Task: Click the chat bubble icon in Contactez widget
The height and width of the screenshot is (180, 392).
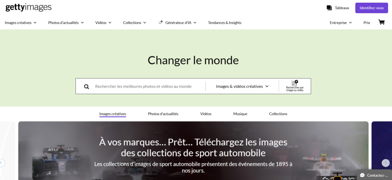Action: (x=362, y=175)
